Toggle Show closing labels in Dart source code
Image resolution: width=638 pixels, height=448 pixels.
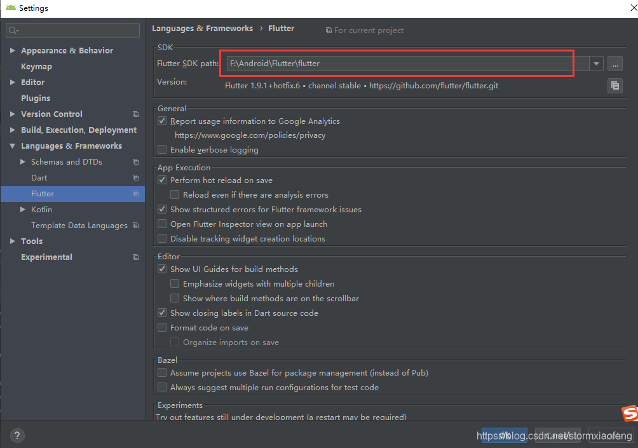(x=162, y=313)
